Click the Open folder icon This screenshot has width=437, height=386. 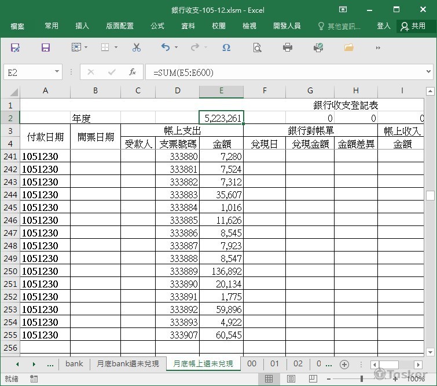[x=348, y=48]
